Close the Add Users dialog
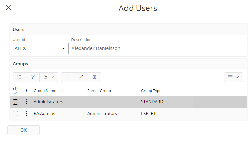This screenshot has height=145, width=250. tap(9, 8)
